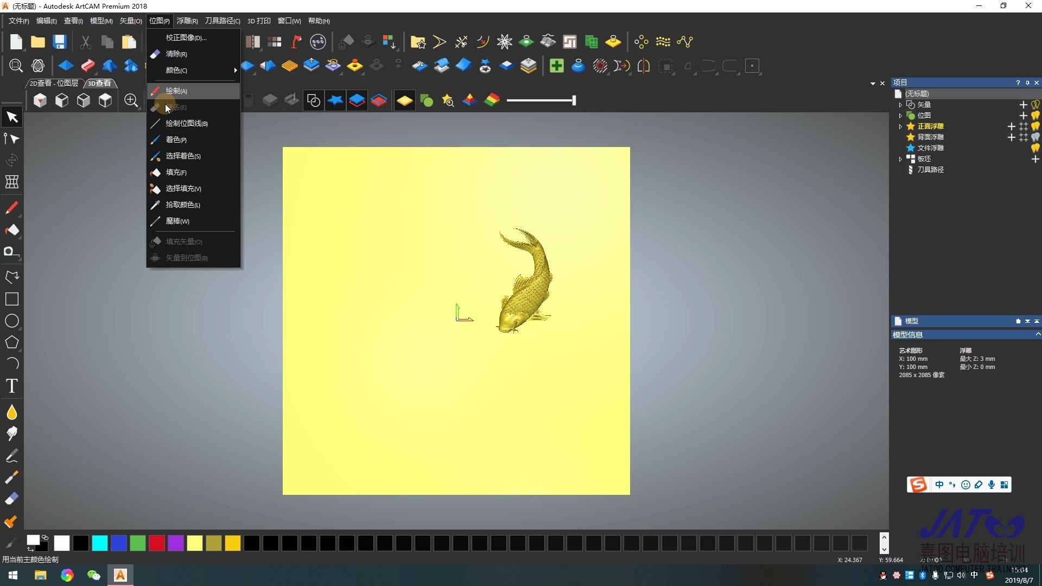Open the yellow File Explorer taskbar icon
This screenshot has height=586, width=1042.
[x=41, y=575]
